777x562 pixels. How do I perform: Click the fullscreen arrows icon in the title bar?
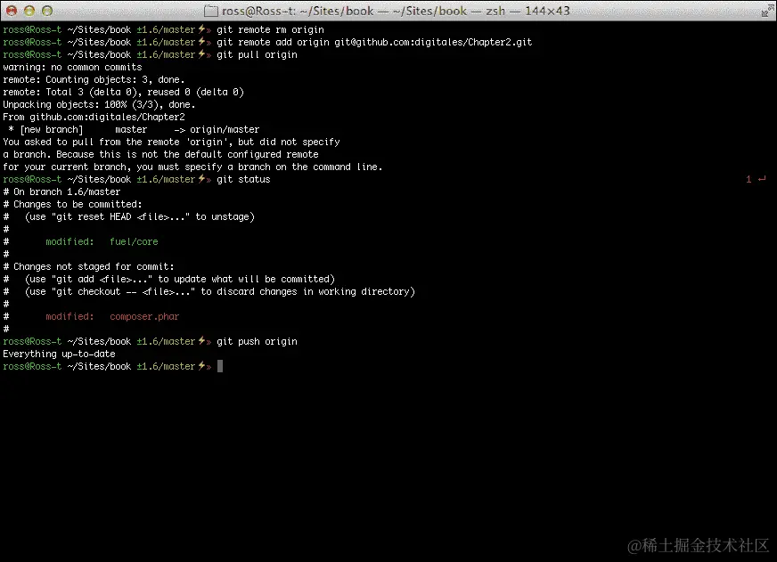(x=768, y=11)
